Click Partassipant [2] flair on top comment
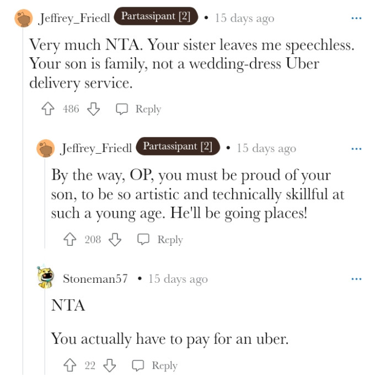The width and height of the screenshot is (386, 377). click(x=156, y=17)
